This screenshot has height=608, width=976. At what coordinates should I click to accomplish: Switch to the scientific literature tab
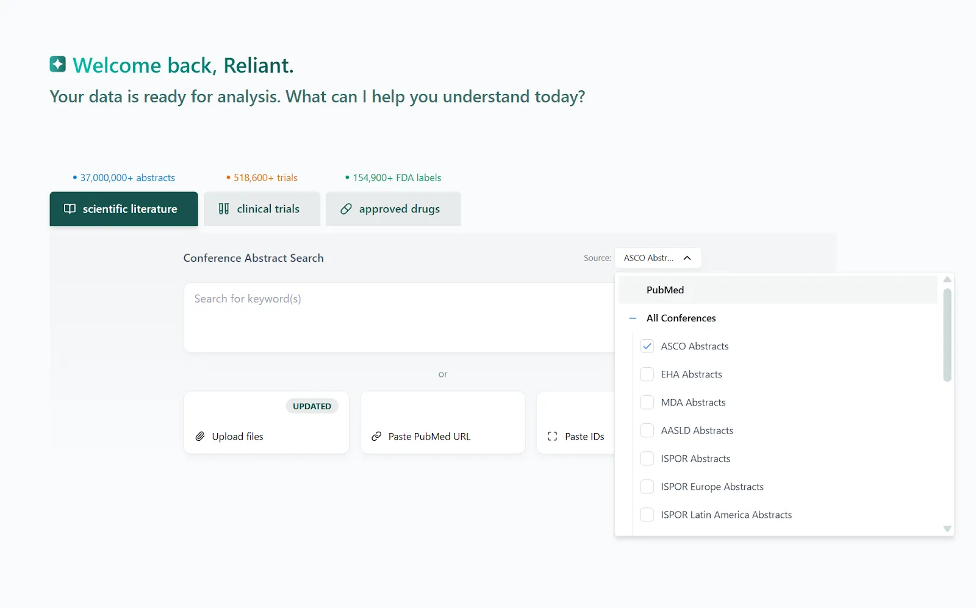[x=124, y=209]
